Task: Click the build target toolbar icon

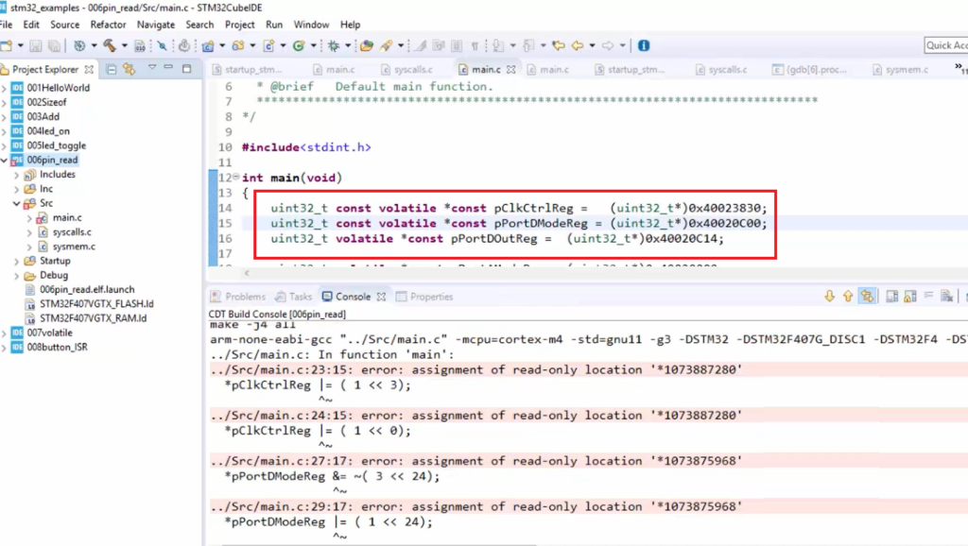Action: (x=79, y=45)
